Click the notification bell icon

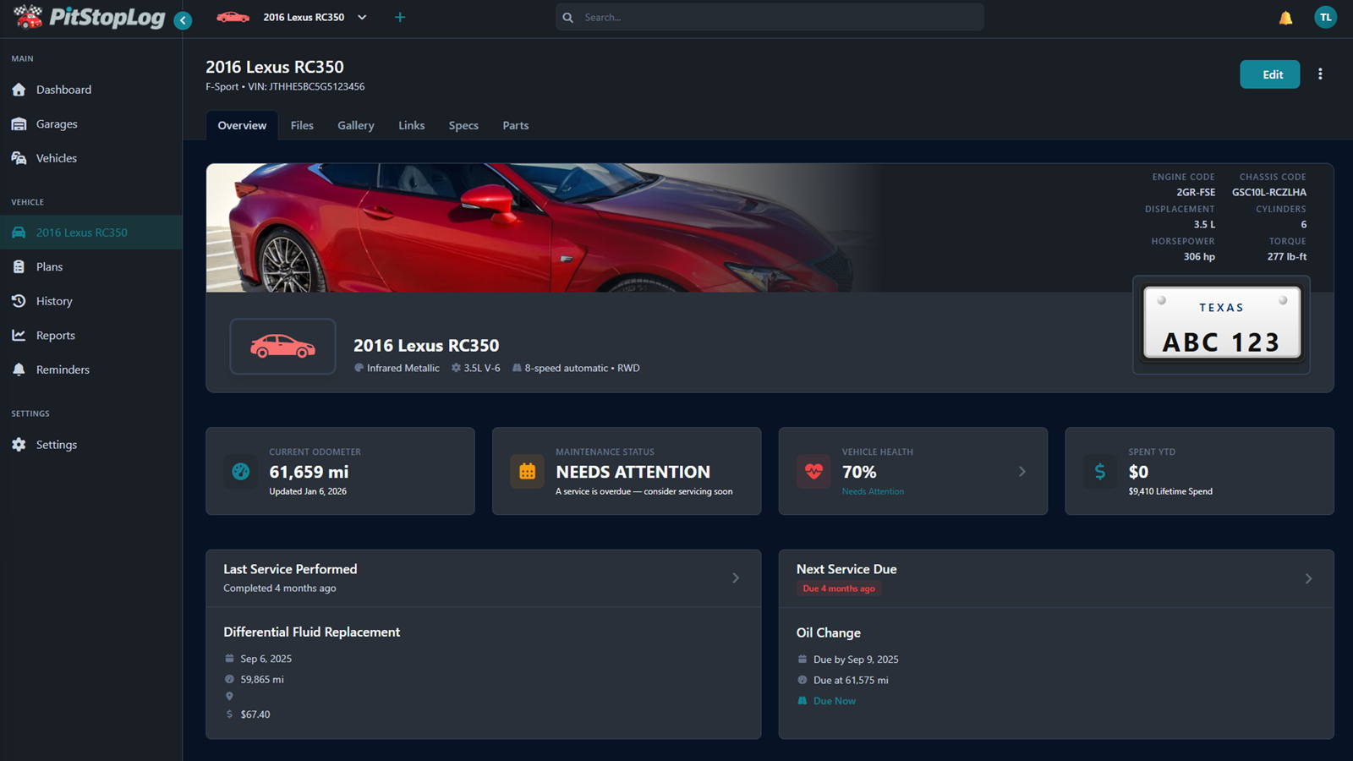tap(1285, 17)
